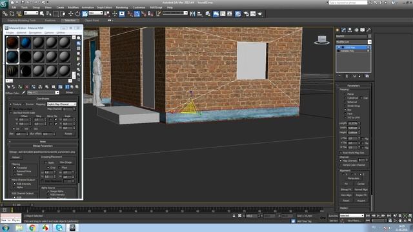Screen dimensions: 413x232
Task: Click the eyedropper next to Diffuse Color
Action: tap(23, 93)
